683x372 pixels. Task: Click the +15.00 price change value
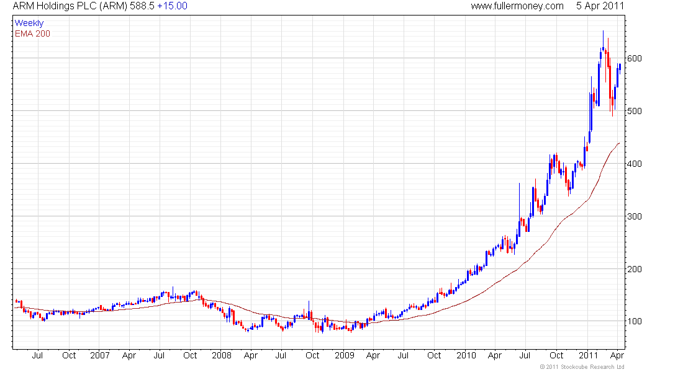(x=172, y=6)
